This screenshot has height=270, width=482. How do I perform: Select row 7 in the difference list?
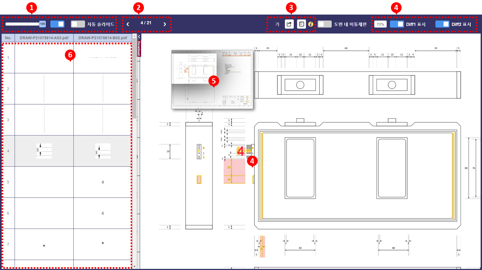(x=67, y=244)
